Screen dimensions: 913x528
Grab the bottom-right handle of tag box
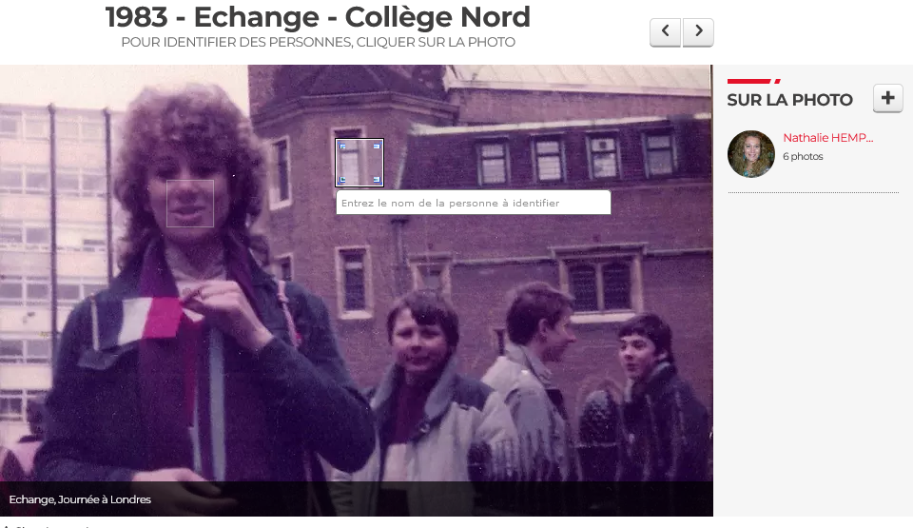point(377,180)
